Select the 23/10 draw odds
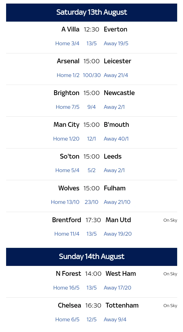This screenshot has width=183, height=332. coord(91,202)
